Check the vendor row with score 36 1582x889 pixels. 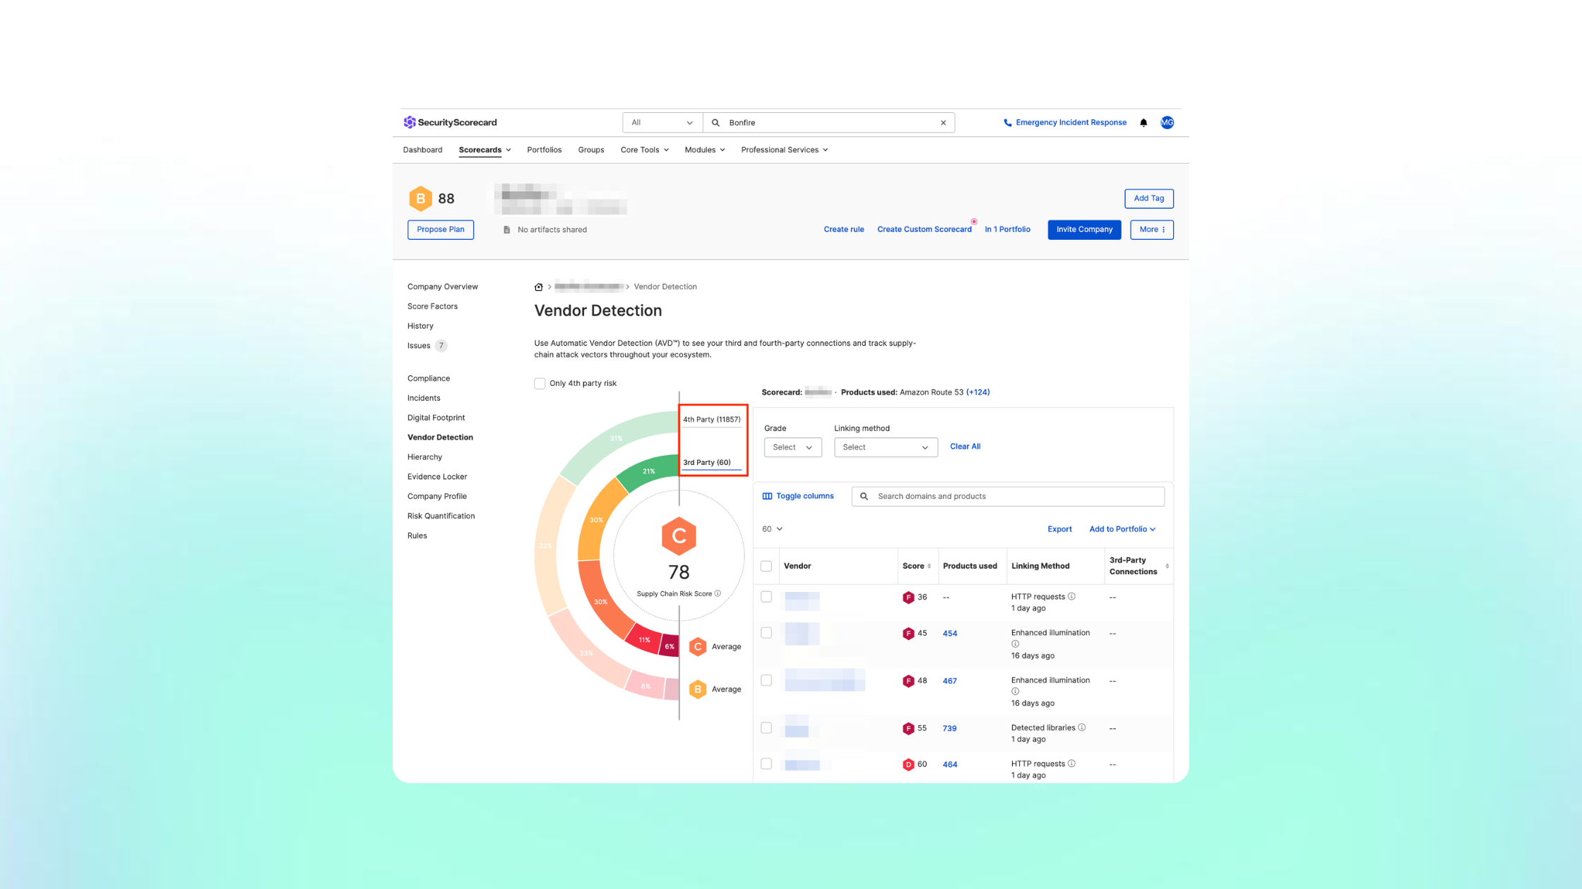point(766,597)
